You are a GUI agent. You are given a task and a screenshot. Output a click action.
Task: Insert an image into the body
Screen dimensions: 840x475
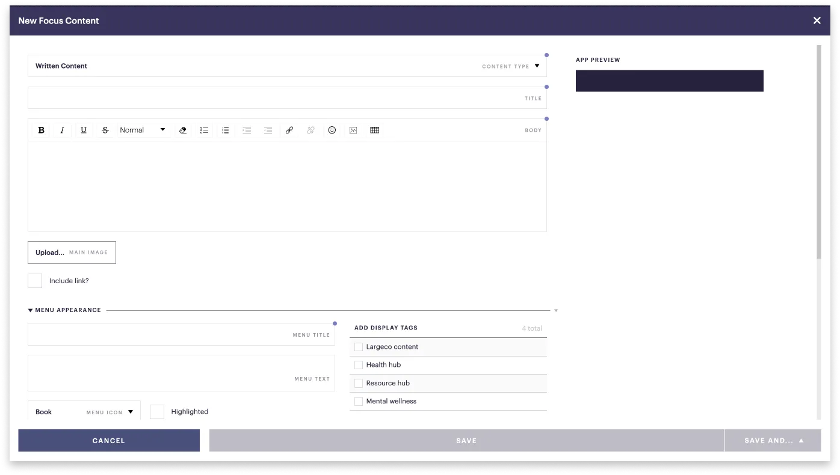click(353, 130)
